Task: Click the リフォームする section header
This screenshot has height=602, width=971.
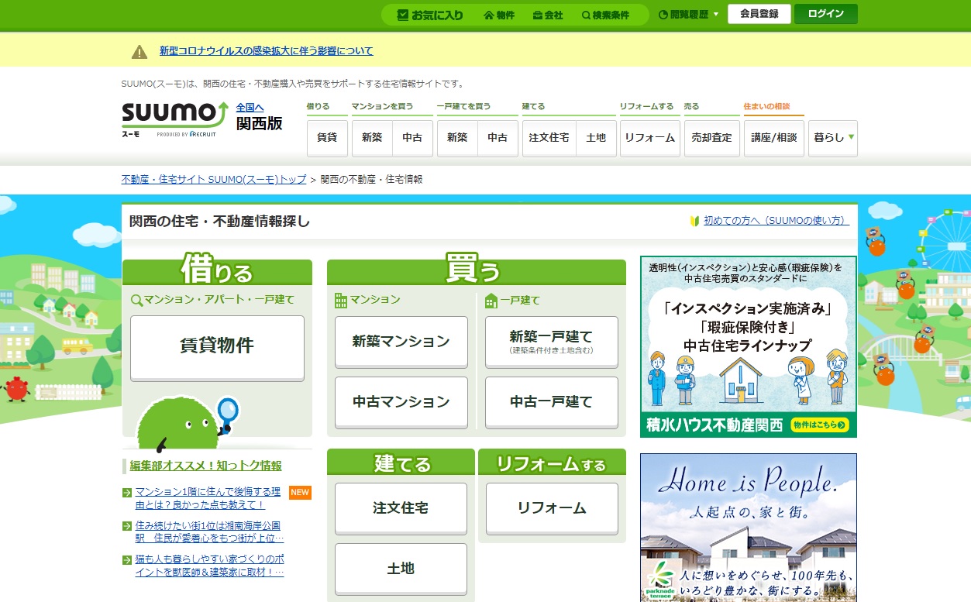Action: [552, 463]
